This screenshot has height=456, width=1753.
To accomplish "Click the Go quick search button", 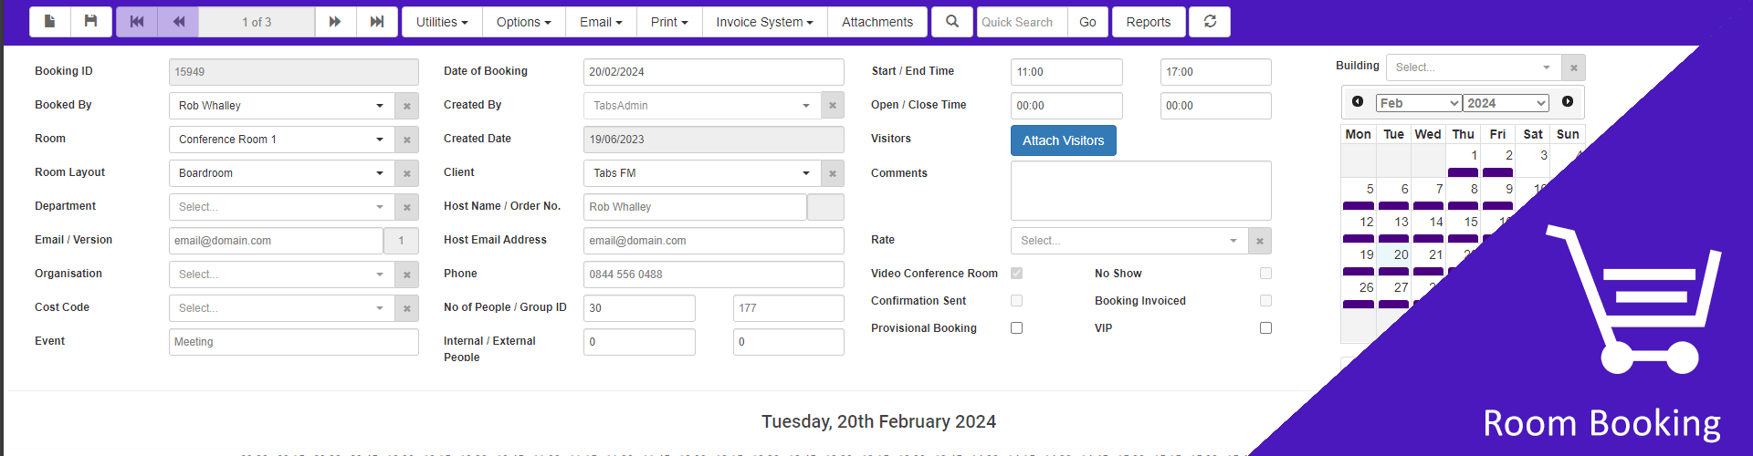I will (1087, 22).
